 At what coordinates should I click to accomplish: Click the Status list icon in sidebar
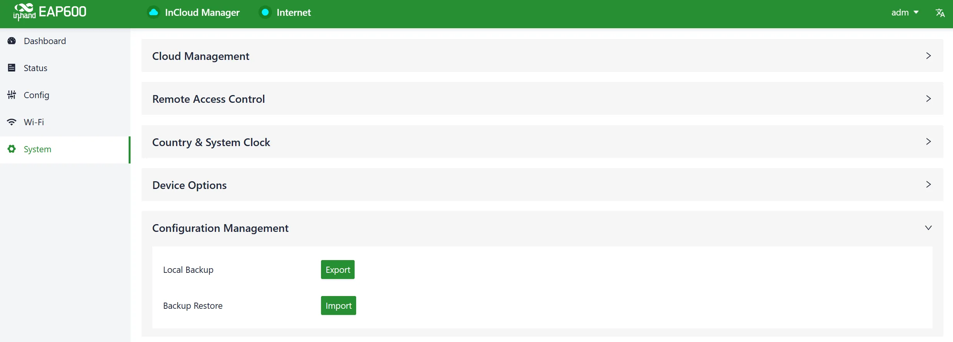(12, 68)
